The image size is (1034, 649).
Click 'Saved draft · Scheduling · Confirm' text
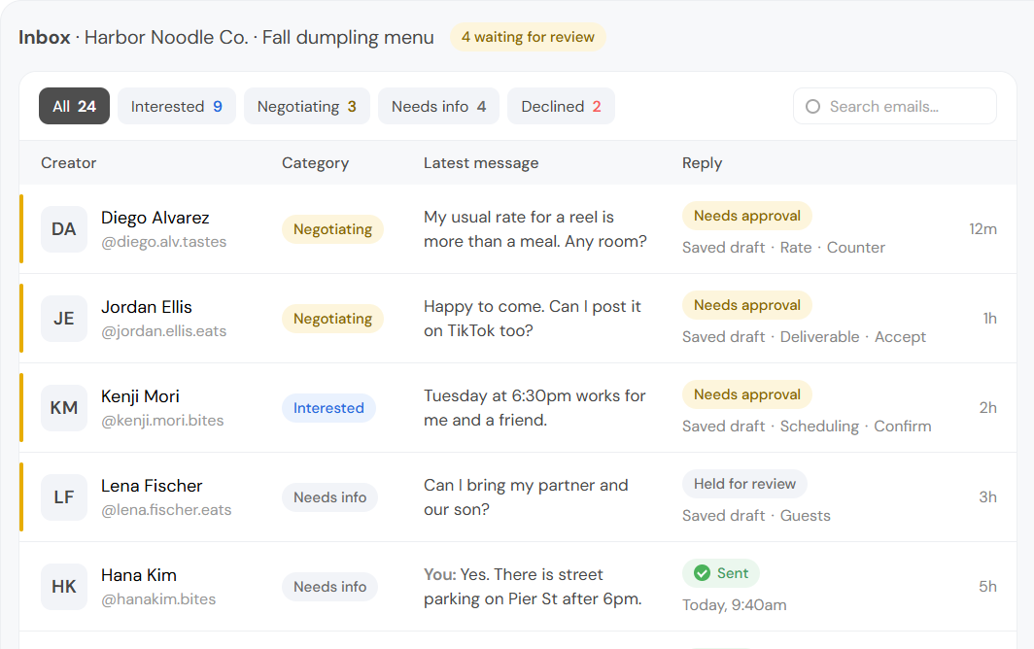click(807, 427)
